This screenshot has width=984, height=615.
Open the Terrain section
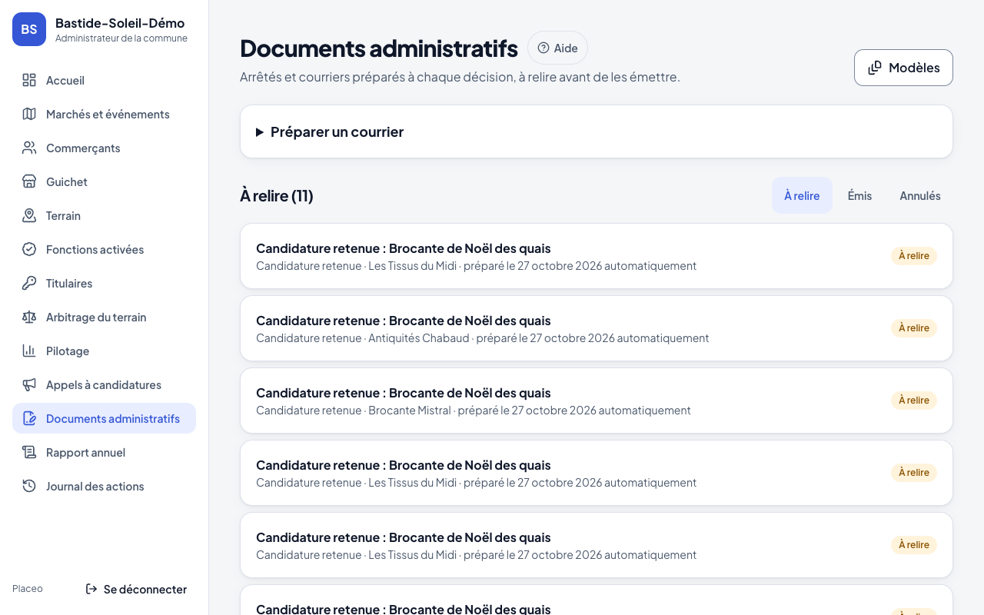pos(104,215)
